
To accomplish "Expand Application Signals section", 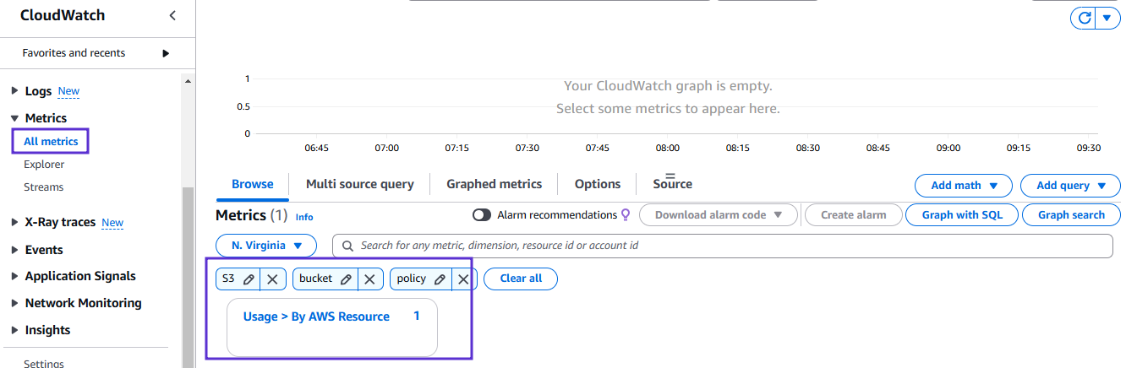I will tap(15, 276).
